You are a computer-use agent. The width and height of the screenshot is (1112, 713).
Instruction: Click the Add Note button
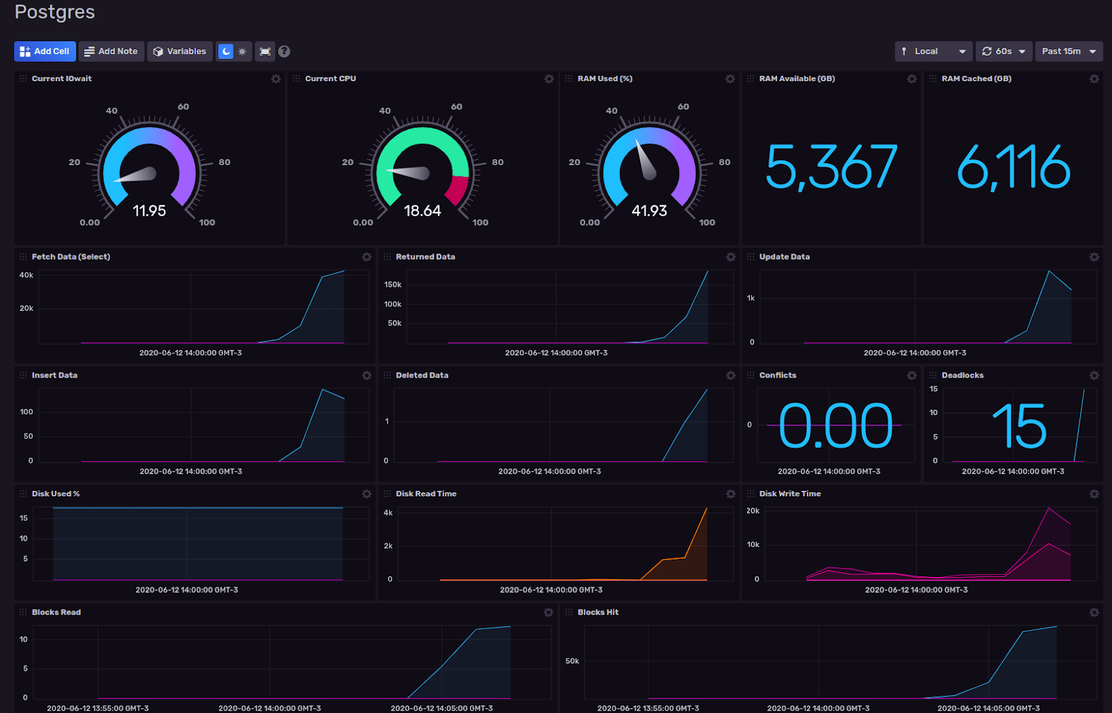coord(111,51)
